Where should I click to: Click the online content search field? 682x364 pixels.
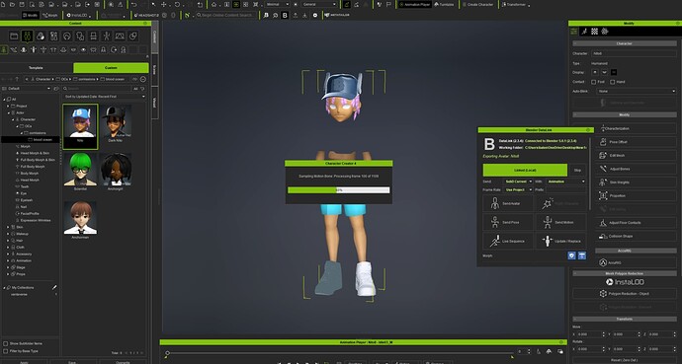(225, 15)
